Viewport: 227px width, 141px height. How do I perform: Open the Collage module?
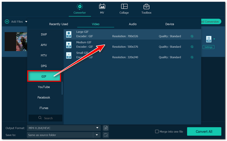(x=124, y=9)
